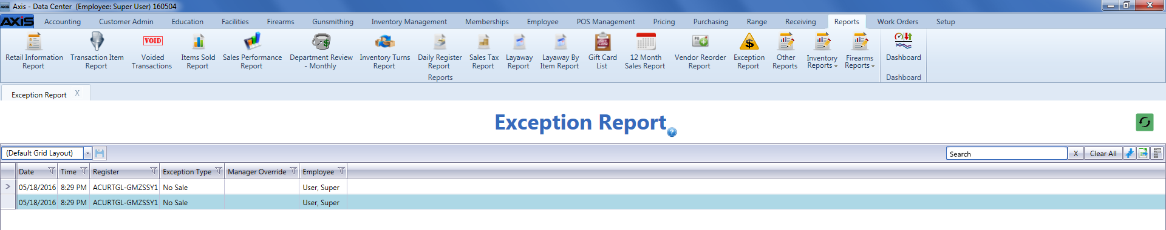Open the column chooser icon at far right
Viewport: 1166px width, 230px height.
point(1157,153)
